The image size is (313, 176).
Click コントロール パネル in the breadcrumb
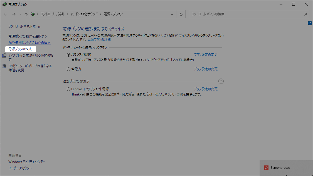click(x=53, y=14)
